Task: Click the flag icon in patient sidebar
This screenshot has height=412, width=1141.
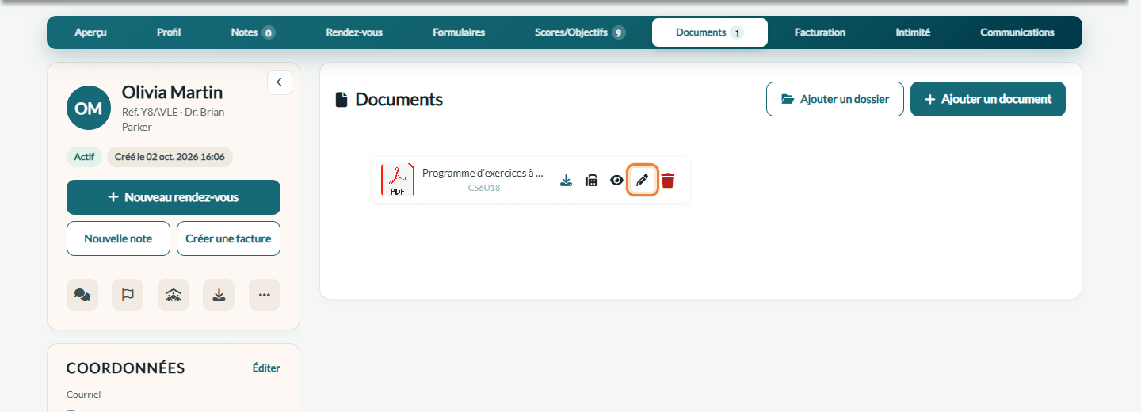Action: [x=128, y=295]
